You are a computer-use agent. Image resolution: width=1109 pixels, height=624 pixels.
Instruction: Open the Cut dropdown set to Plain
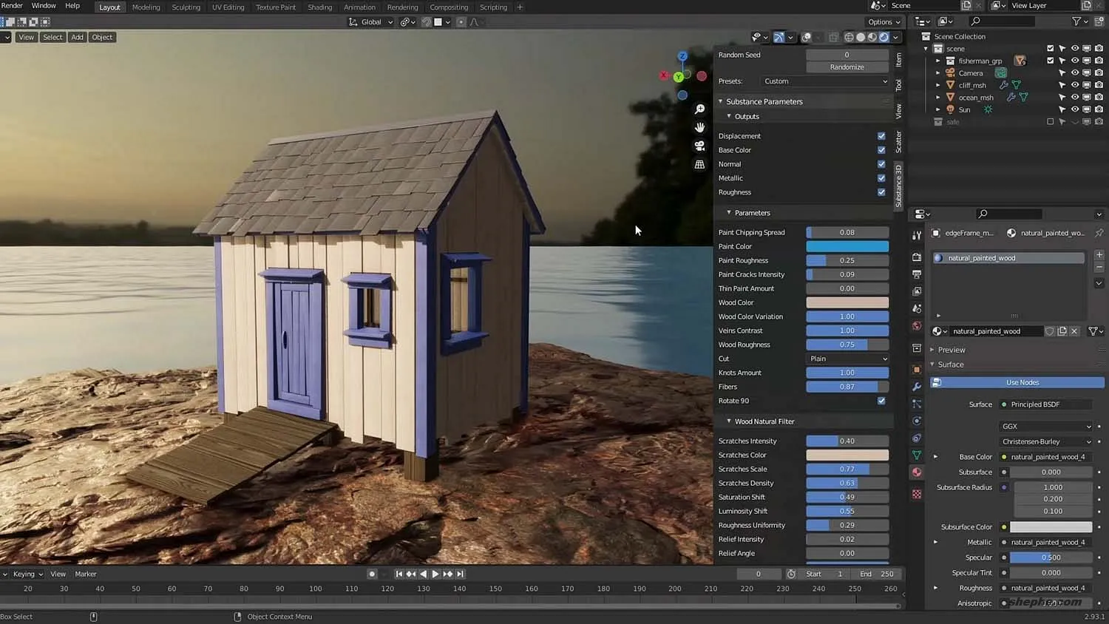(847, 359)
